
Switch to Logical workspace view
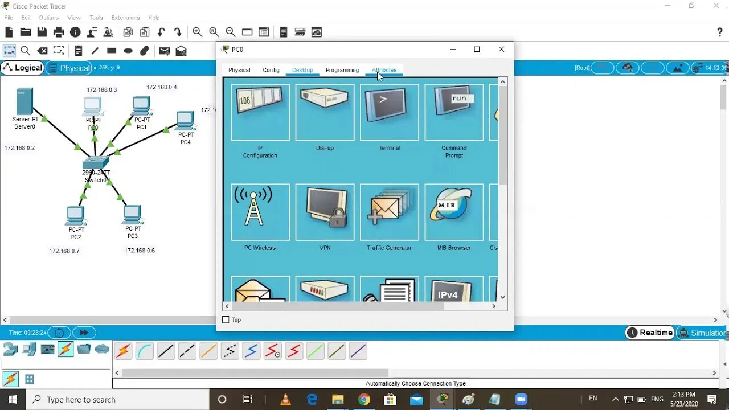tap(22, 68)
